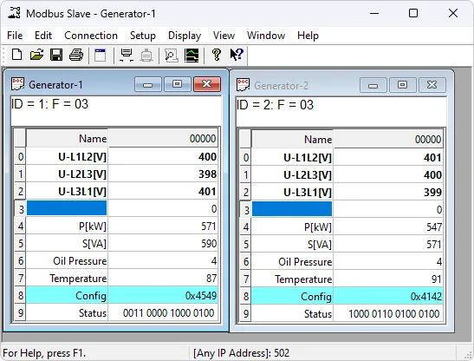Select Temperature value 87 in Generator-1
This screenshot has height=361, width=474.
coord(163,278)
